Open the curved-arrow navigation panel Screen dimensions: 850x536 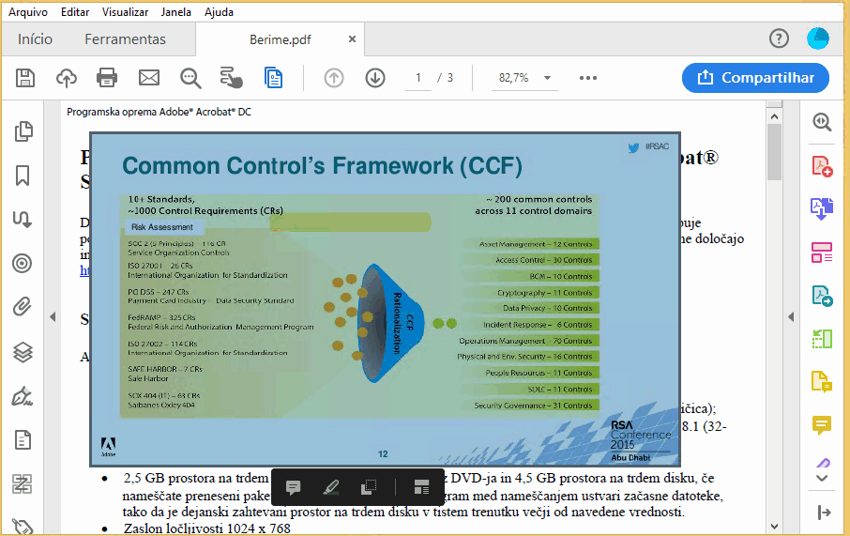coord(23,219)
